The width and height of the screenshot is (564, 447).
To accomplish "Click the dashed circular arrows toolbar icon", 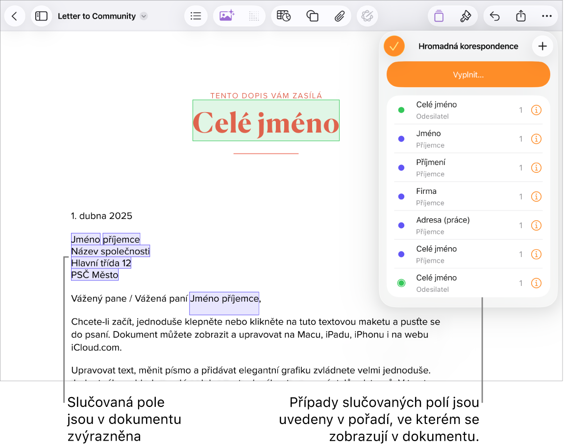I will (367, 16).
